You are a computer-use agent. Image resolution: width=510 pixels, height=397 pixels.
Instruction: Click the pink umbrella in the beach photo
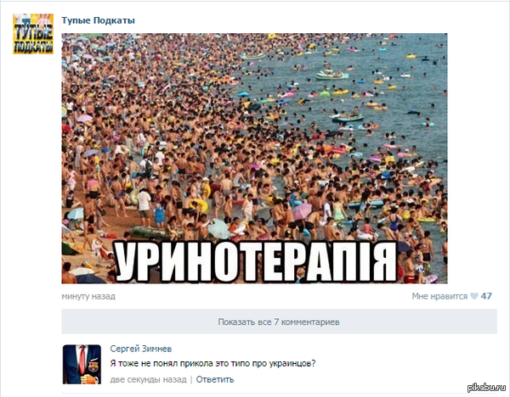[302, 211]
